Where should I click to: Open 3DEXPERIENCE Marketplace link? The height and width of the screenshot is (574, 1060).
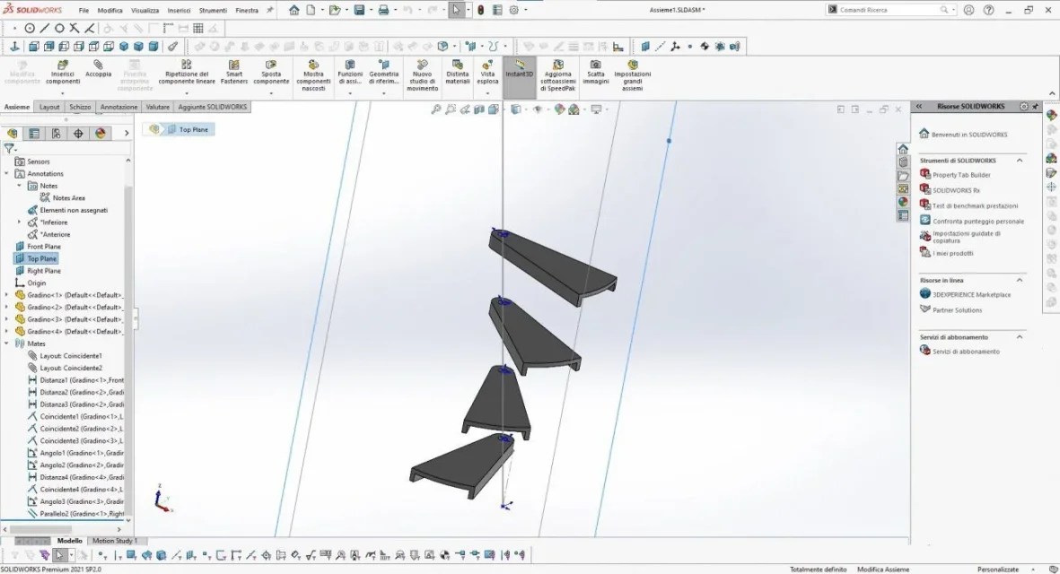(971, 294)
